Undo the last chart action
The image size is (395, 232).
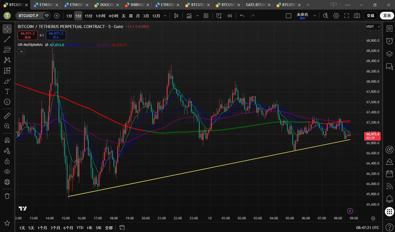pos(242,16)
